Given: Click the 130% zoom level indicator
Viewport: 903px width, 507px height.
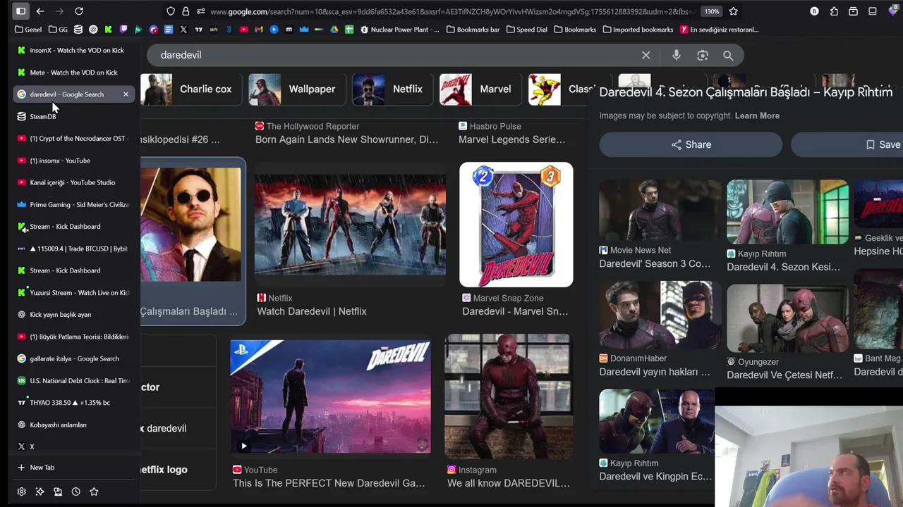Looking at the screenshot, I should click(x=712, y=11).
